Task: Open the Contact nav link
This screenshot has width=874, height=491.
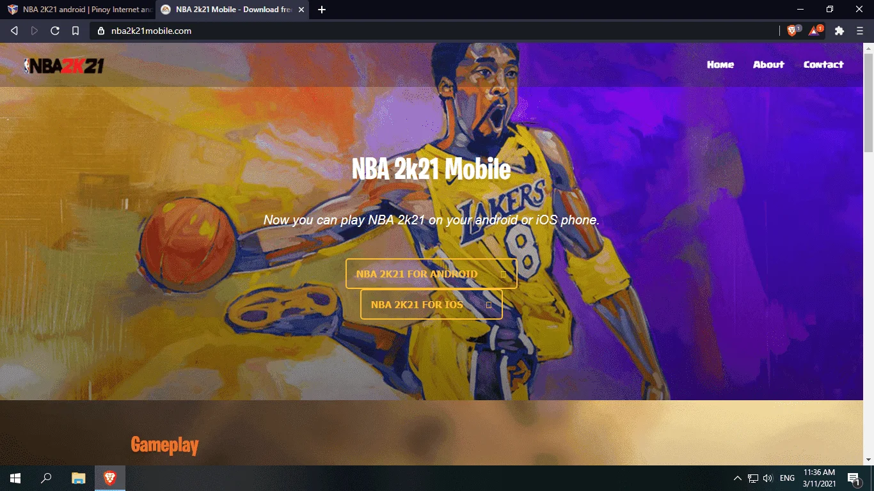Action: 823,65
